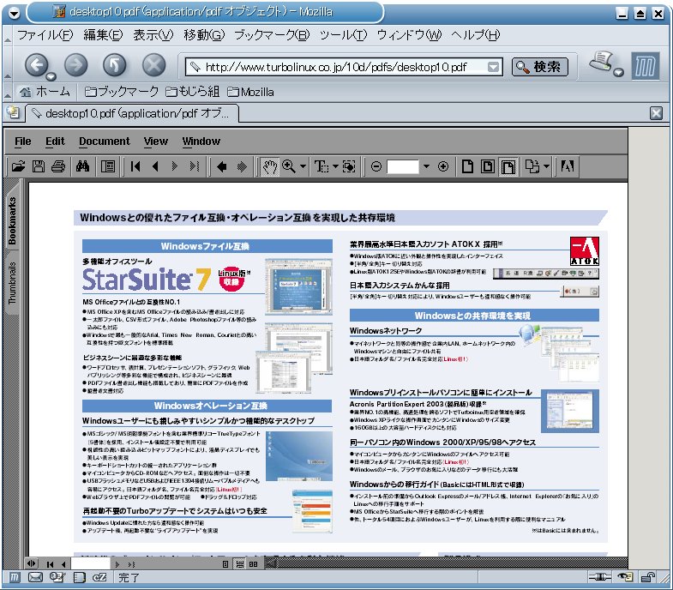The image size is (673, 590).
Task: Click the next view arrow icon
Action: [242, 166]
